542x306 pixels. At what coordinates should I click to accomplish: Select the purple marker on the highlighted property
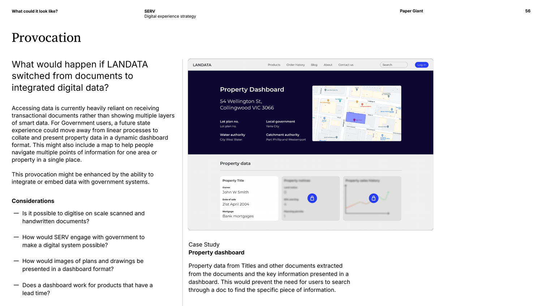354,120
